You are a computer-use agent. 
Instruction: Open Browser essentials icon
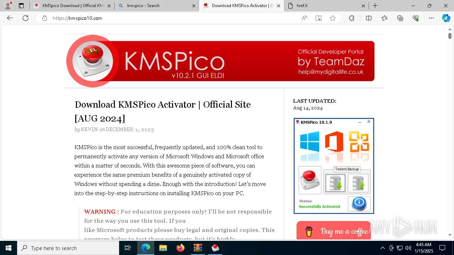click(x=416, y=18)
